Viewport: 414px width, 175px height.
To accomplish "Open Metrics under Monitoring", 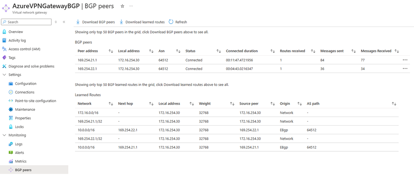I will tap(21, 161).
